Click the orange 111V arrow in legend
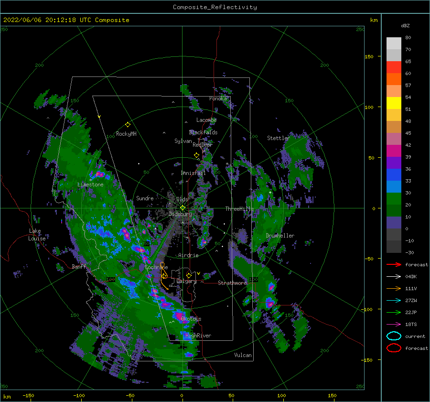The image size is (430, 402). (x=394, y=288)
